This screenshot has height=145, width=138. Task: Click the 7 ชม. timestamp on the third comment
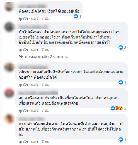coord(46,84)
